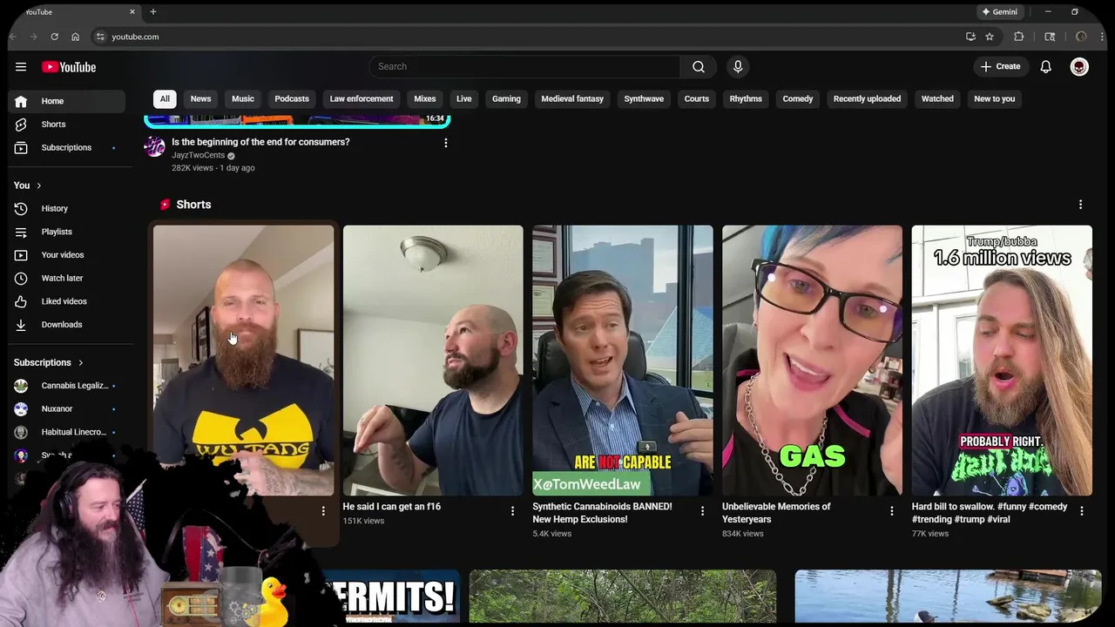Screen dimensions: 1115x627
Task: Select the Comedy filter chip
Action: click(x=798, y=99)
